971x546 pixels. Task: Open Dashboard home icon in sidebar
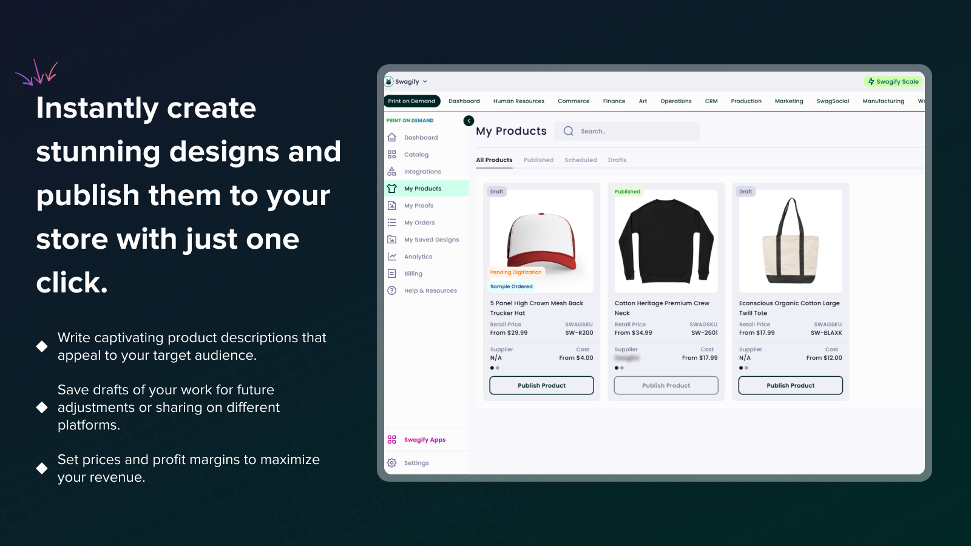click(392, 138)
